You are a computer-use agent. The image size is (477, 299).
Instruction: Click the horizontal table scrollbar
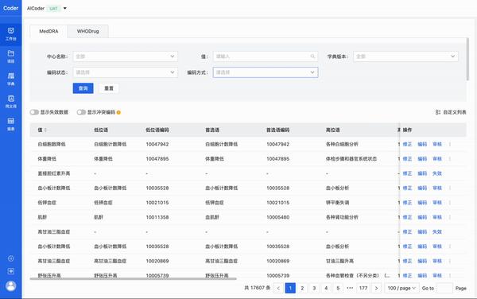(x=133, y=278)
